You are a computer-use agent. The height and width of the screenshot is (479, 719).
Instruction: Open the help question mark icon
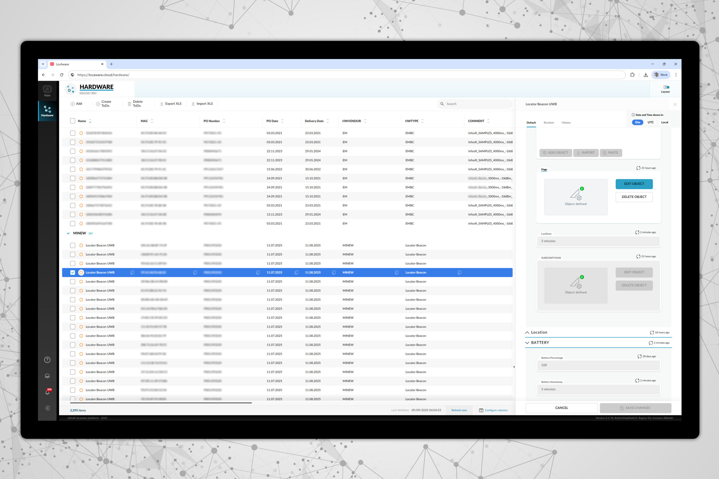point(47,360)
